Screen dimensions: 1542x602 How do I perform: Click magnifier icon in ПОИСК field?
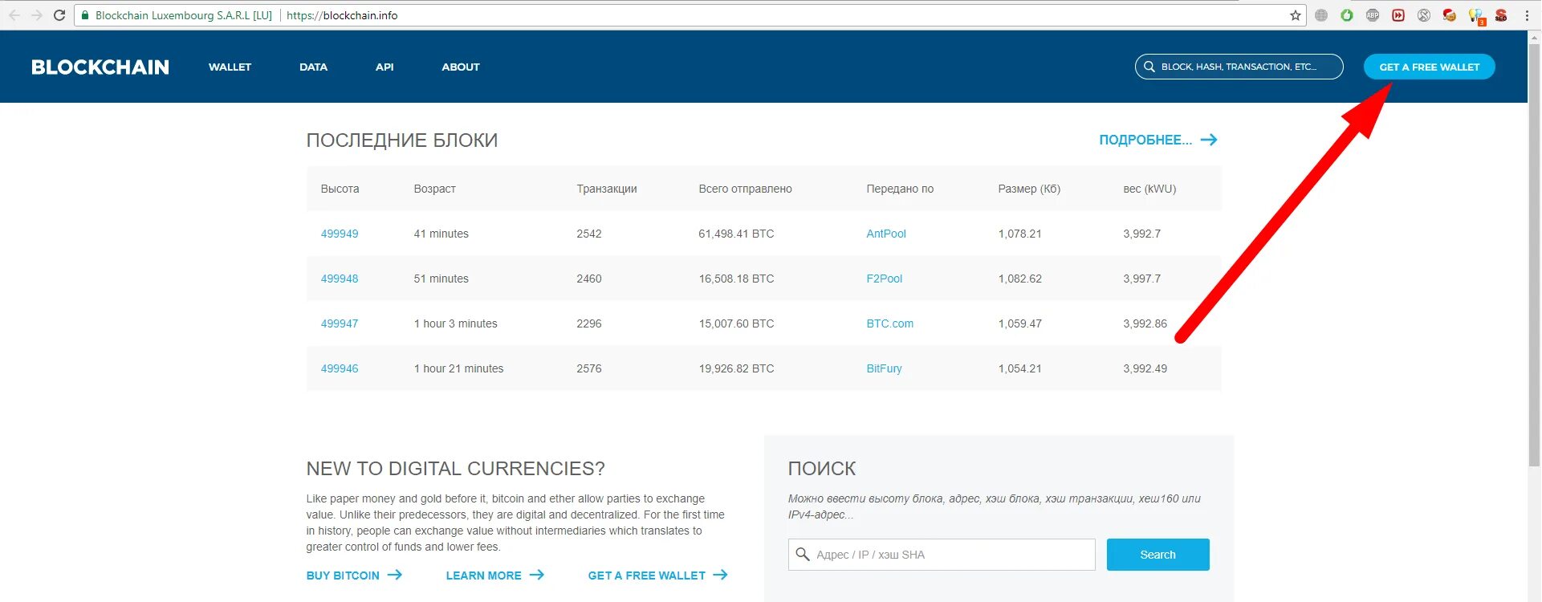[803, 554]
